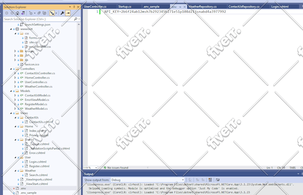Click the pin icon on the .env tab
The height and width of the screenshot is (195, 303).
point(180,7)
